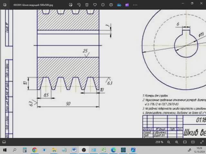206x154 pixels.
Task: Click the 259 % zoom level value
Action: (159, 142)
